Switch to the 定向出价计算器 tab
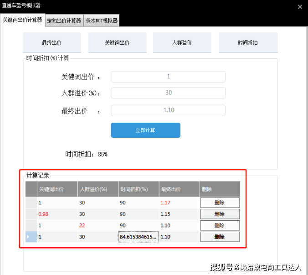 tap(64, 21)
